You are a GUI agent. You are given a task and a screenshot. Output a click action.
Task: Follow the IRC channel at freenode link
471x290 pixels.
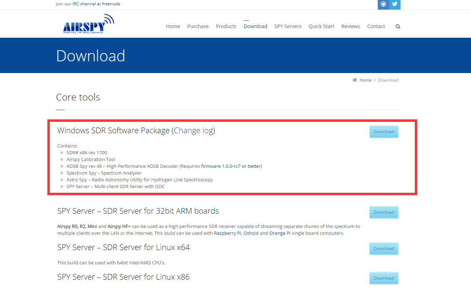coord(96,4)
